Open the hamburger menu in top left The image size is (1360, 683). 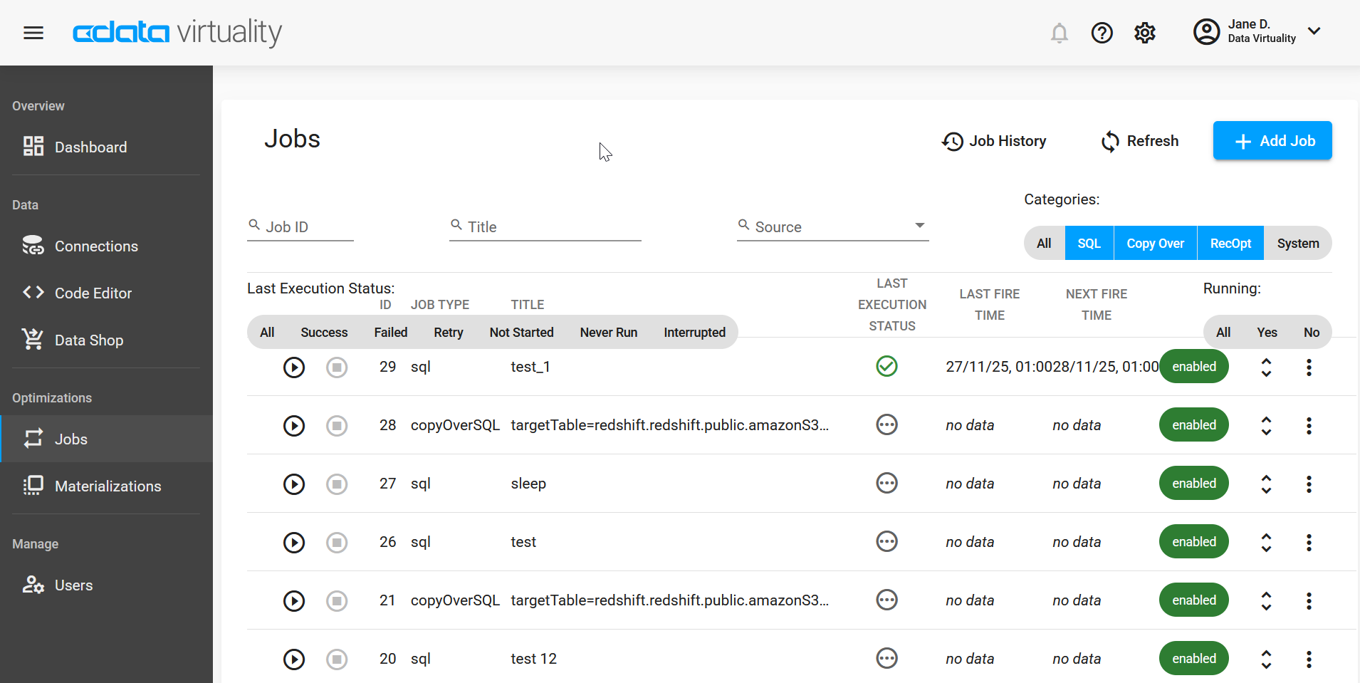pyautogui.click(x=33, y=32)
